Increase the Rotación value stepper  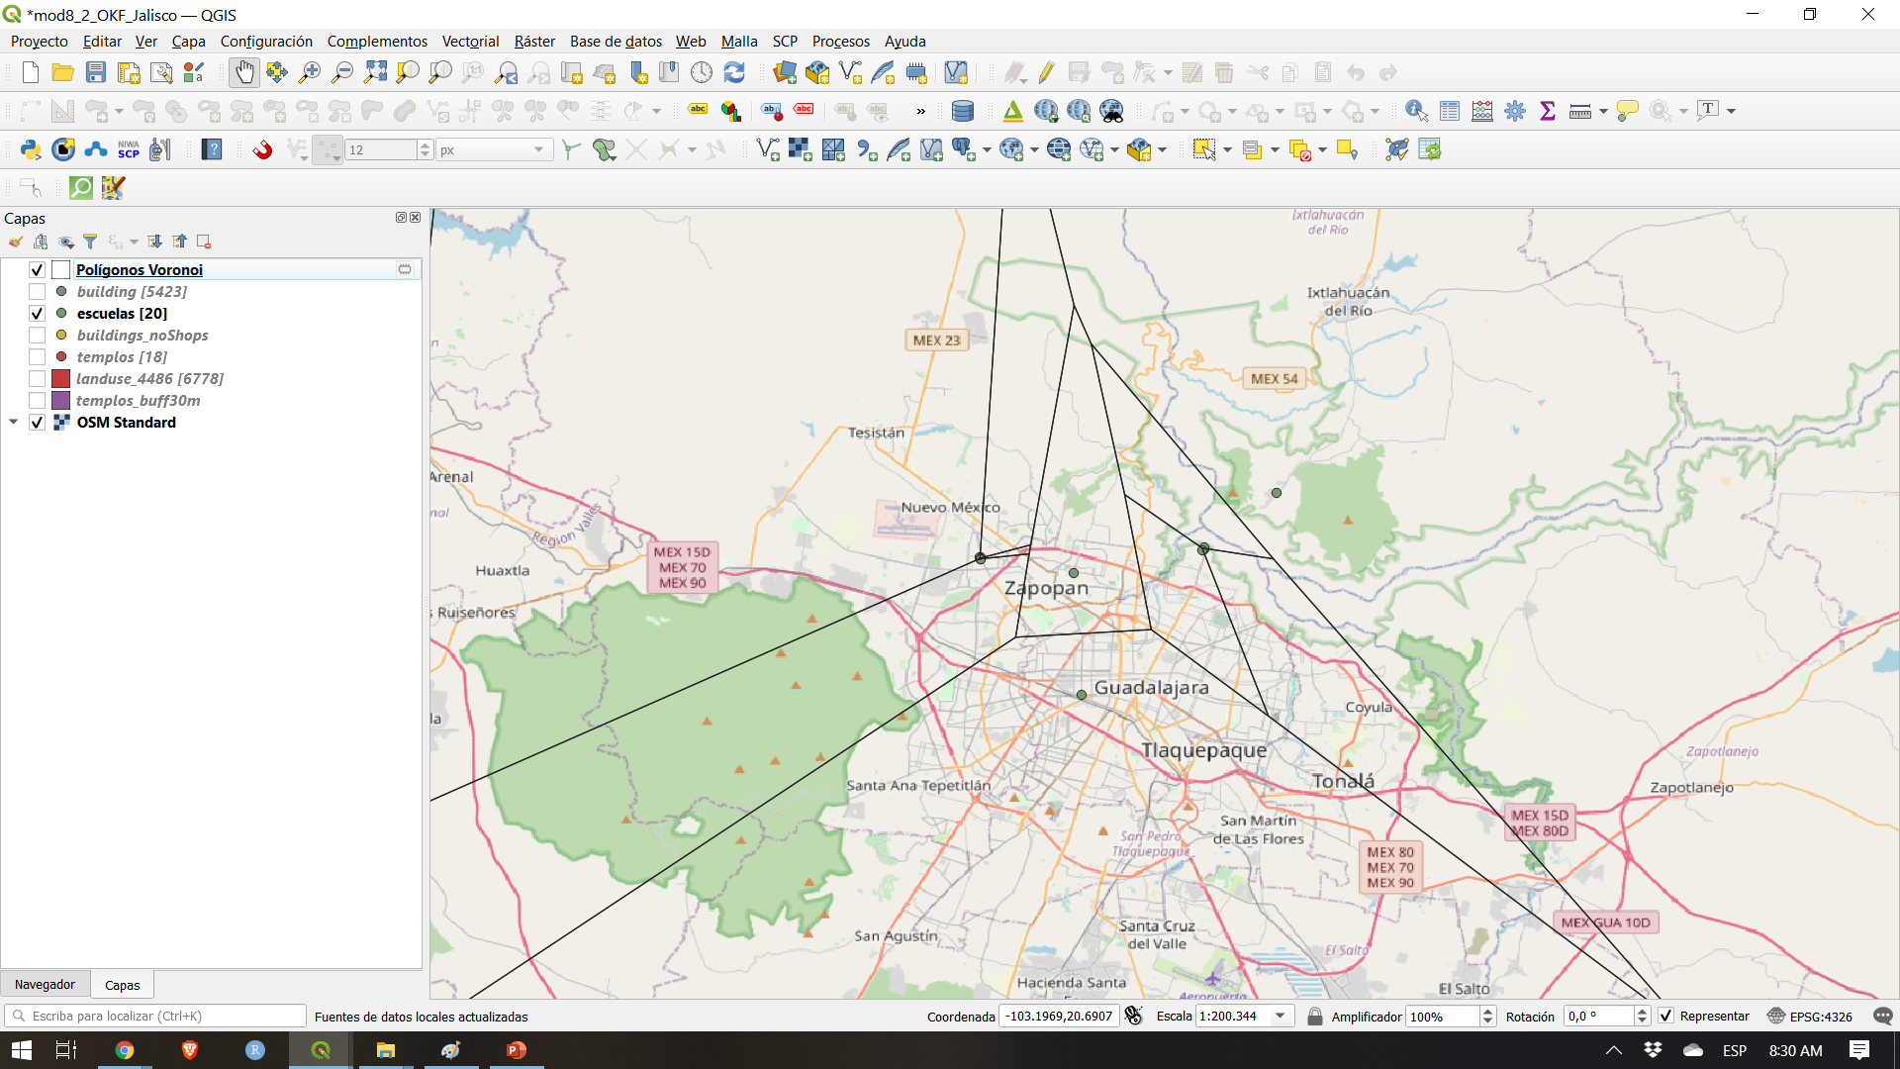(x=1642, y=1012)
